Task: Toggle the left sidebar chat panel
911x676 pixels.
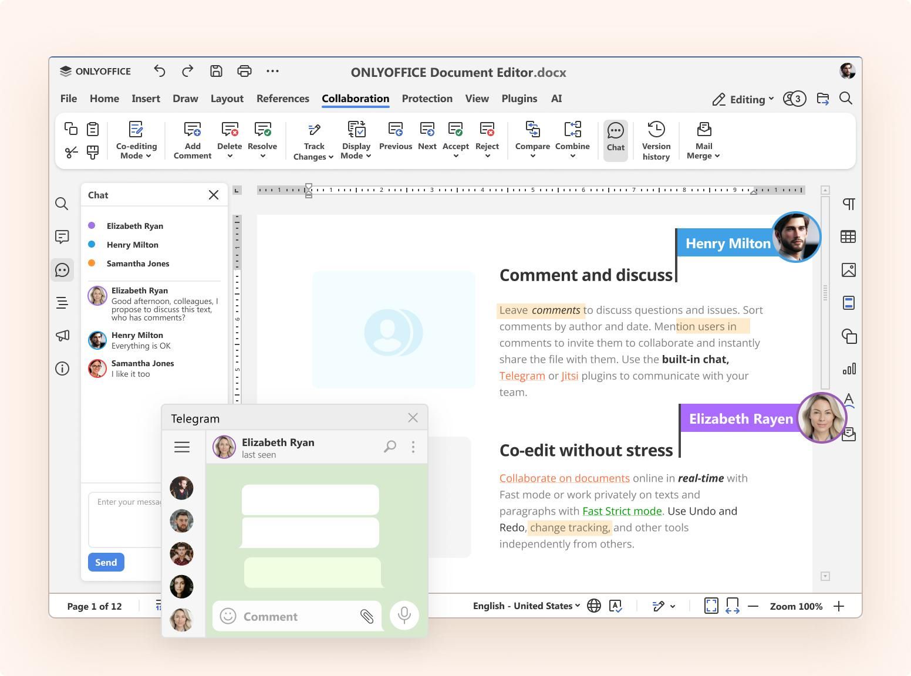Action: pyautogui.click(x=62, y=270)
